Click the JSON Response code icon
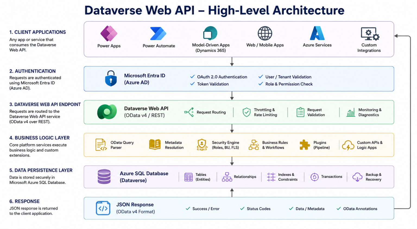This screenshot has width=417, height=229. coord(103,208)
